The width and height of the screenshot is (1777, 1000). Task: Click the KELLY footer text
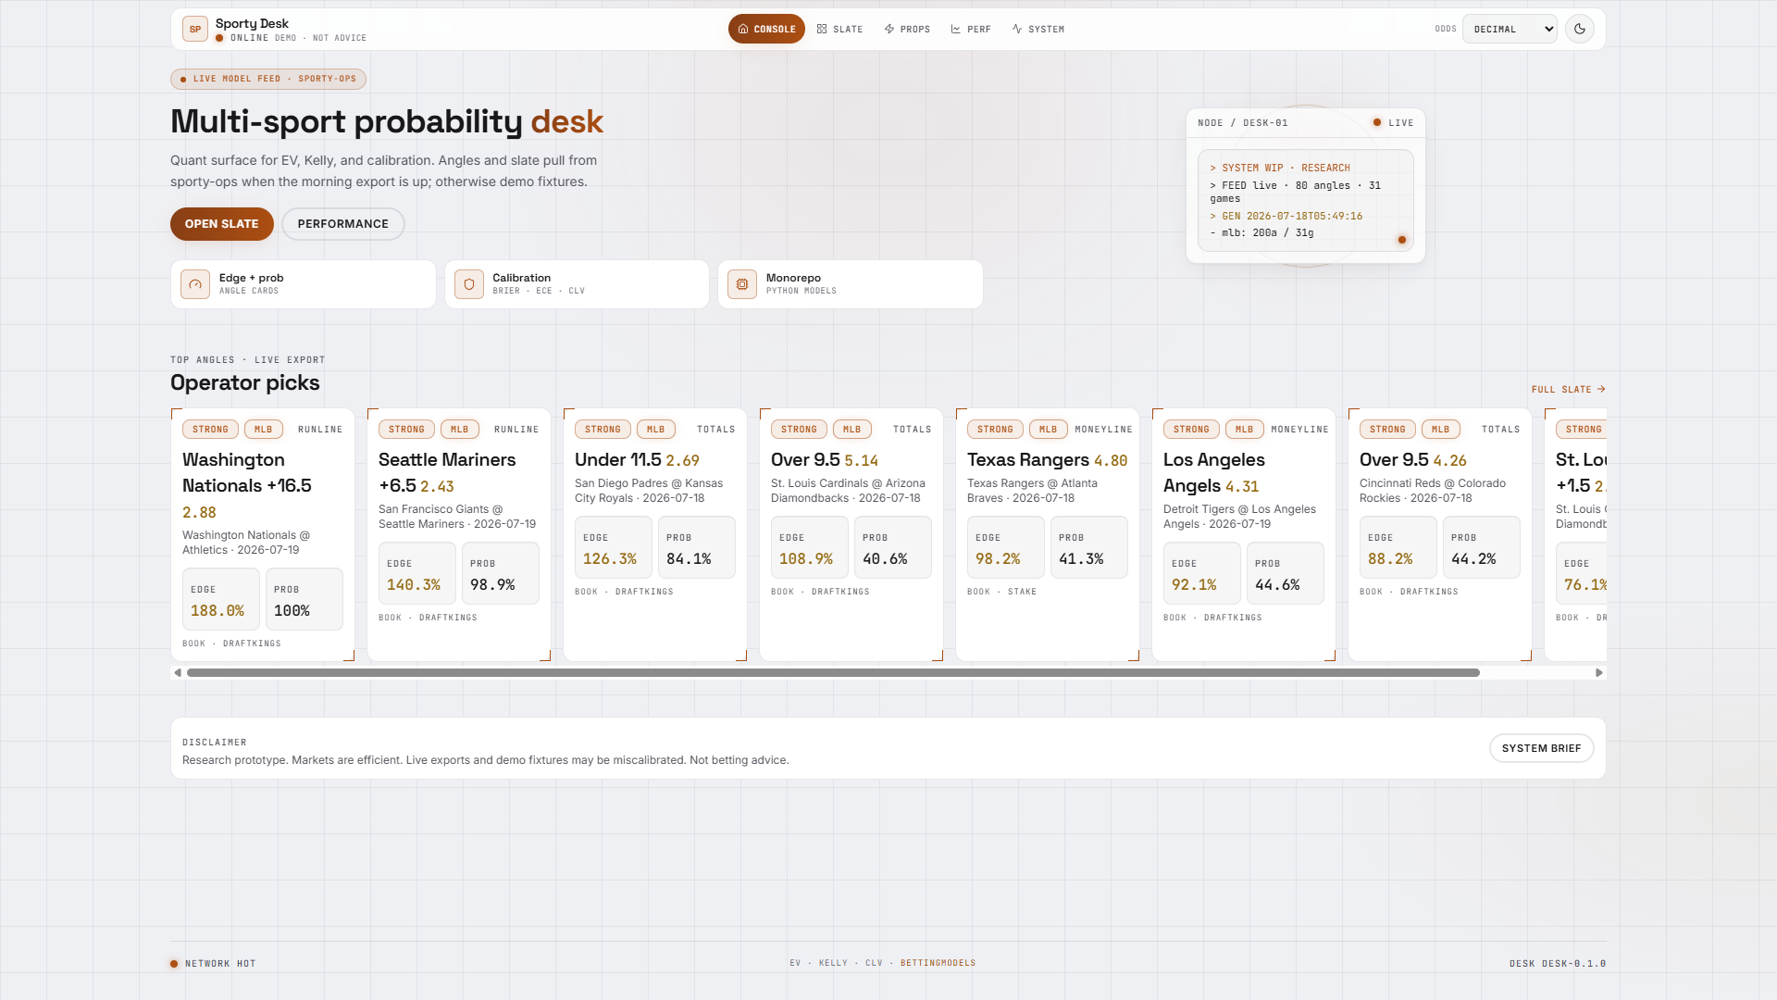pos(833,963)
